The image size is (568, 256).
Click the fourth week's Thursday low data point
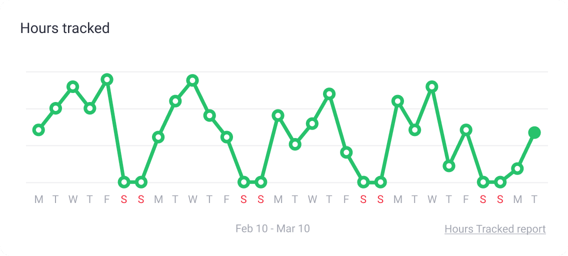tap(449, 165)
